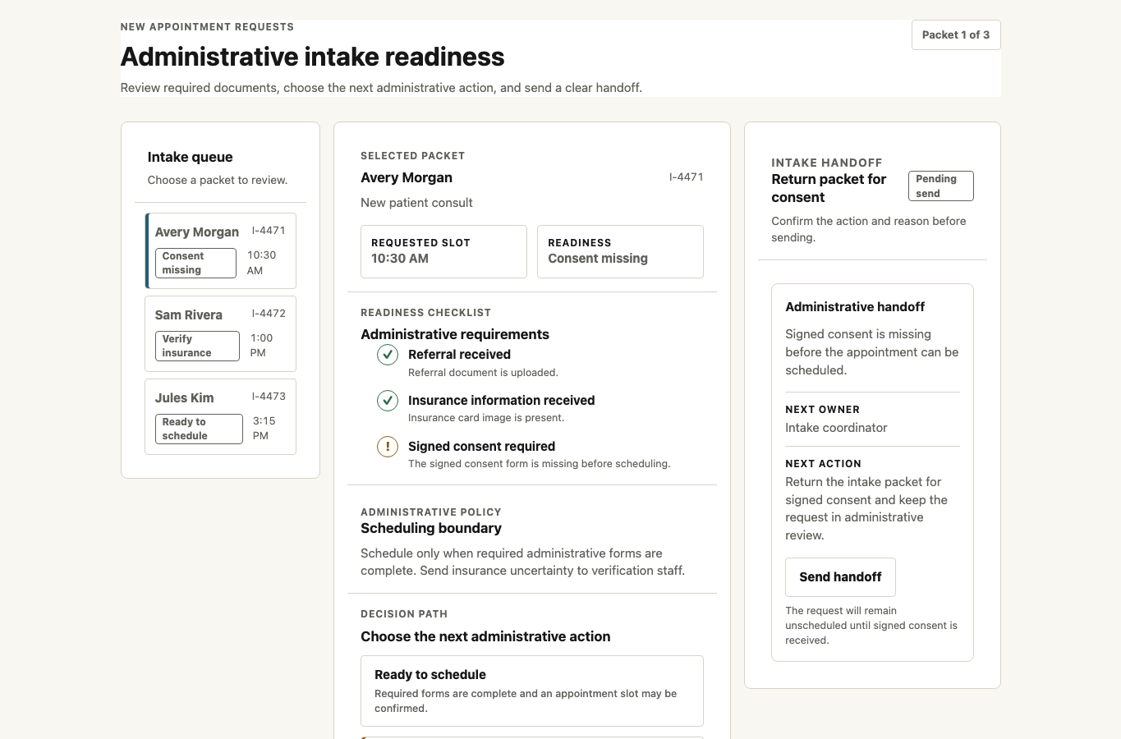Viewport: 1121px width, 739px height.
Task: Click the Pending send status badge
Action: [x=940, y=186]
